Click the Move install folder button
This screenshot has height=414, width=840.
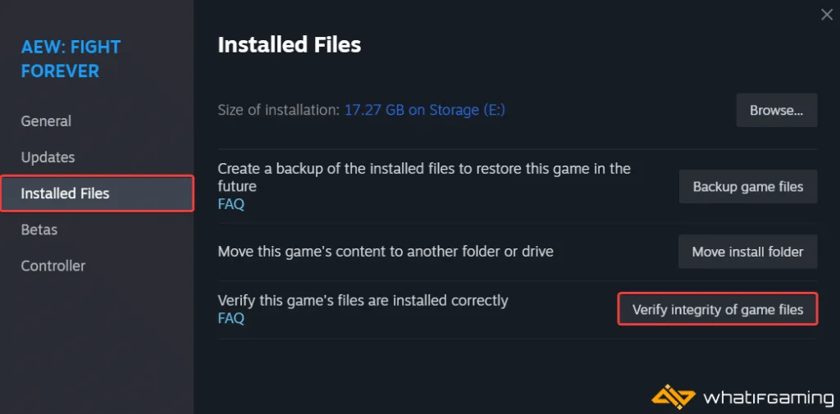[x=747, y=252]
